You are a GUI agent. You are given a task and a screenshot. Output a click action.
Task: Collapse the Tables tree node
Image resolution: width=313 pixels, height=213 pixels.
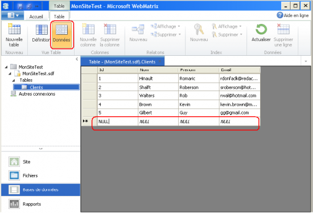coord(14,80)
